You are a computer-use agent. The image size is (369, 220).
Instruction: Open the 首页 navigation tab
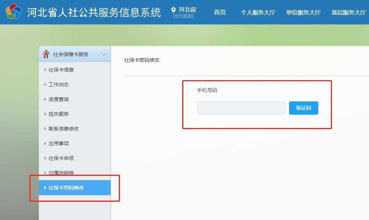point(220,12)
